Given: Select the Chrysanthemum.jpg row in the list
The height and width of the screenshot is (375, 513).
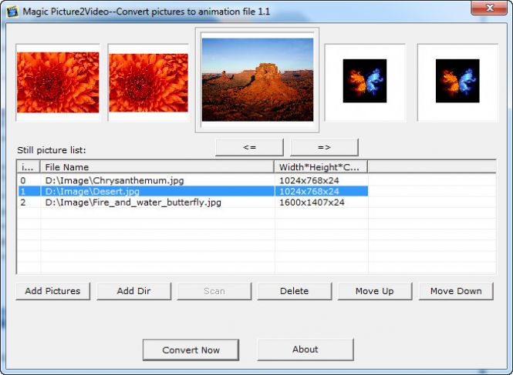Looking at the screenshot, I should pyautogui.click(x=114, y=180).
